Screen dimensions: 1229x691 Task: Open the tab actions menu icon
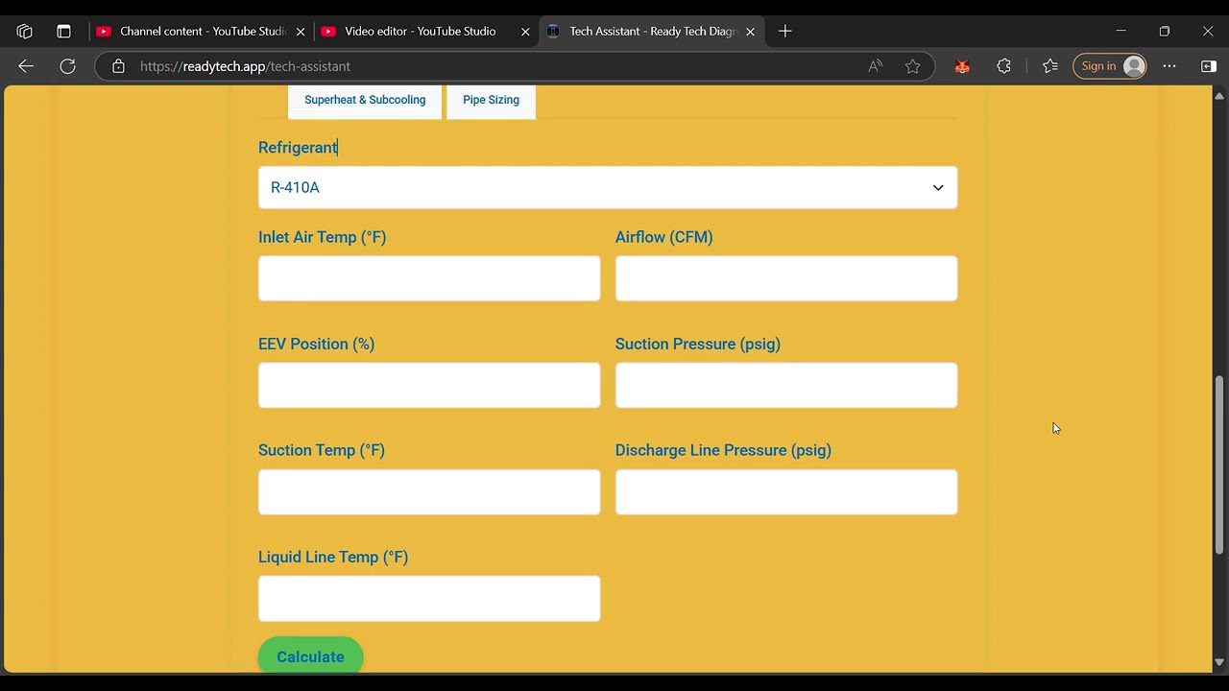[63, 32]
